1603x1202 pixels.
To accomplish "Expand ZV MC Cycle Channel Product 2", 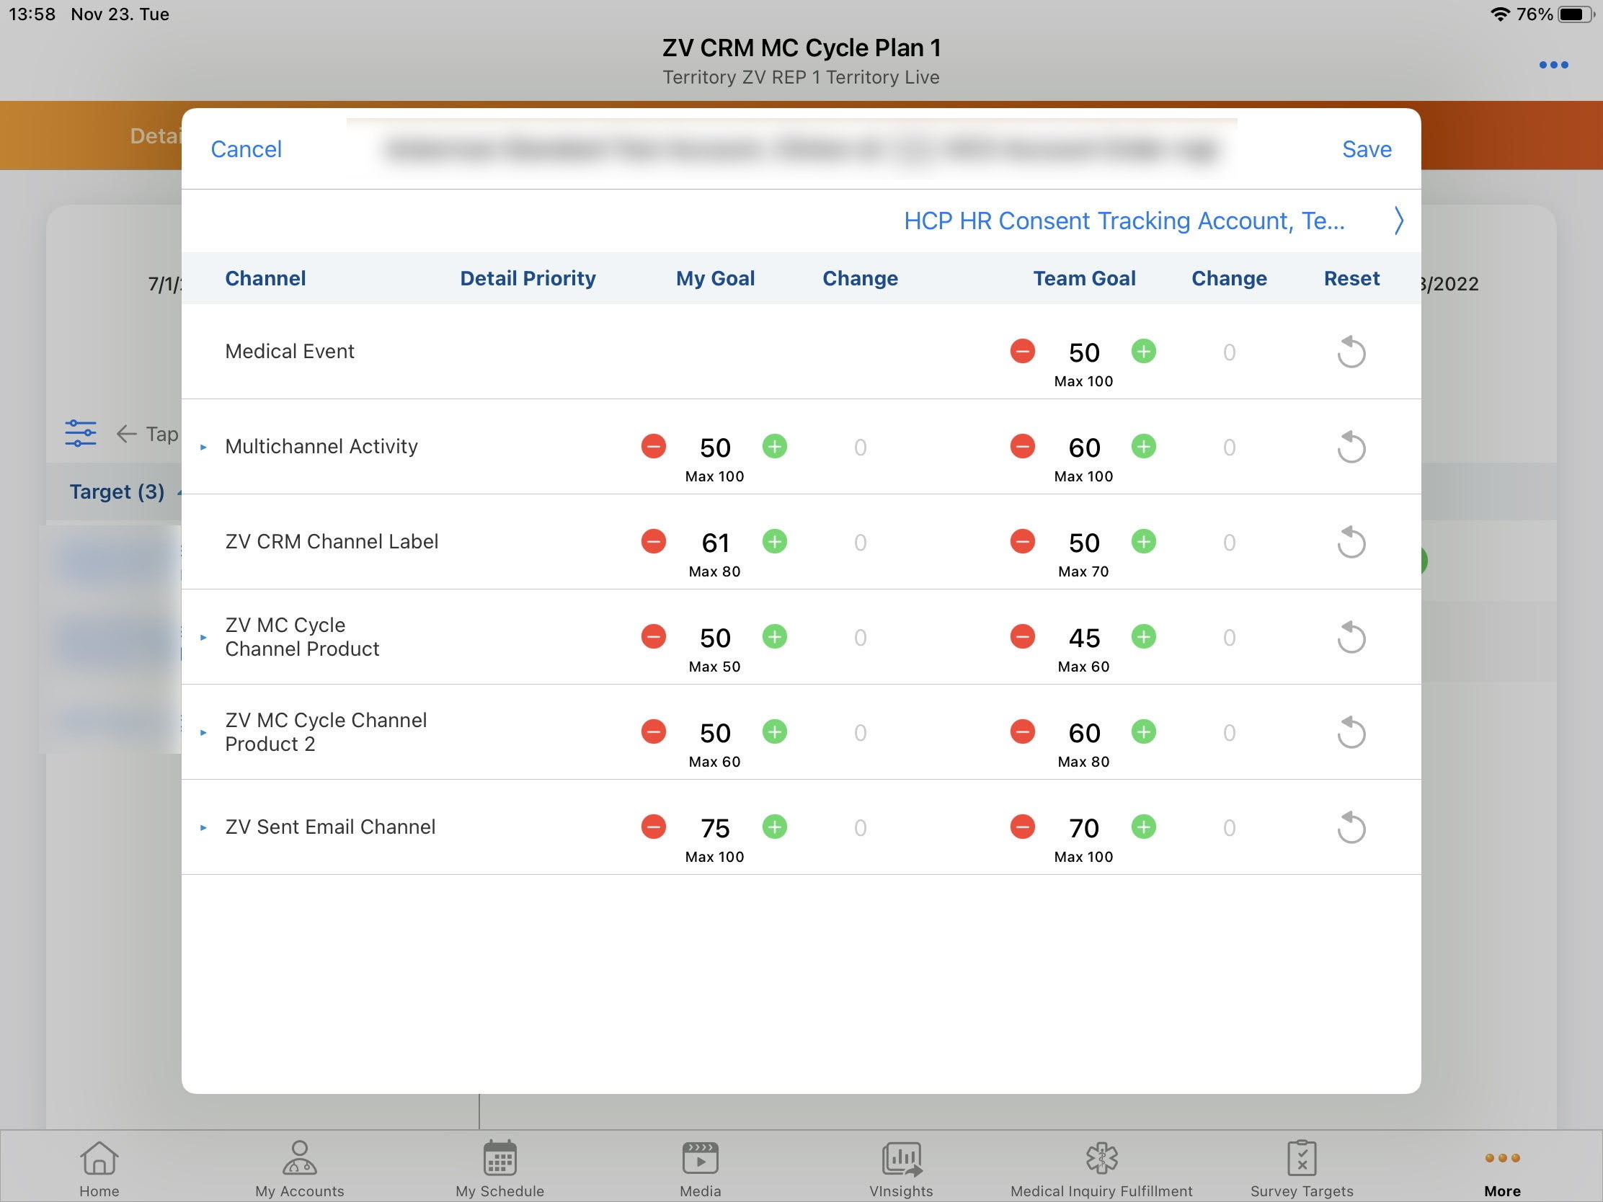I will pos(204,732).
